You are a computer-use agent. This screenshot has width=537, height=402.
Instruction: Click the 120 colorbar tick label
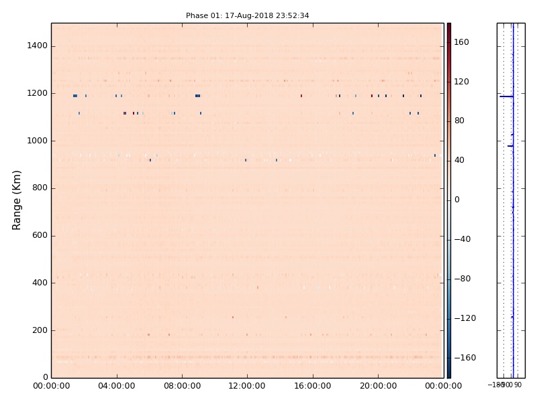pos(461,82)
